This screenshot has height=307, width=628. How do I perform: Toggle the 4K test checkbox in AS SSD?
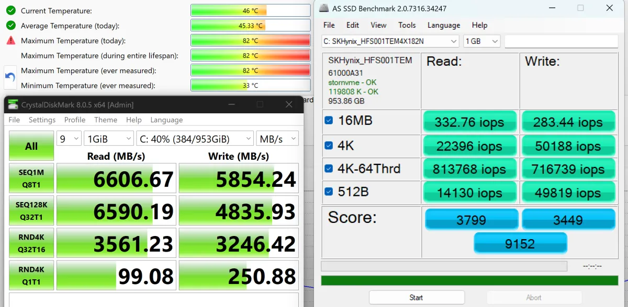[329, 145]
